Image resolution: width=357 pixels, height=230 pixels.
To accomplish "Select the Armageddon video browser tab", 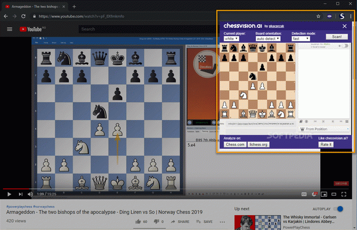I will pyautogui.click(x=35, y=7).
